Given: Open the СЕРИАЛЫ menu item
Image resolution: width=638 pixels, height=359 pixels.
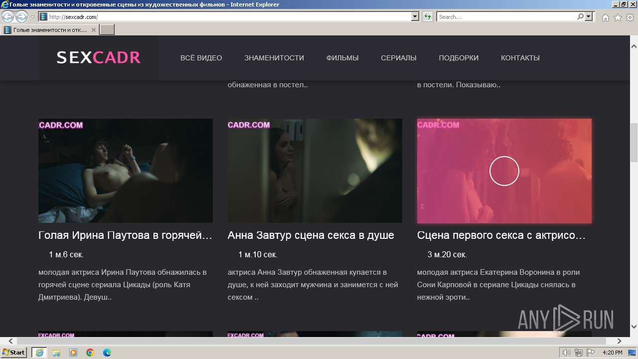Looking at the screenshot, I should point(399,58).
